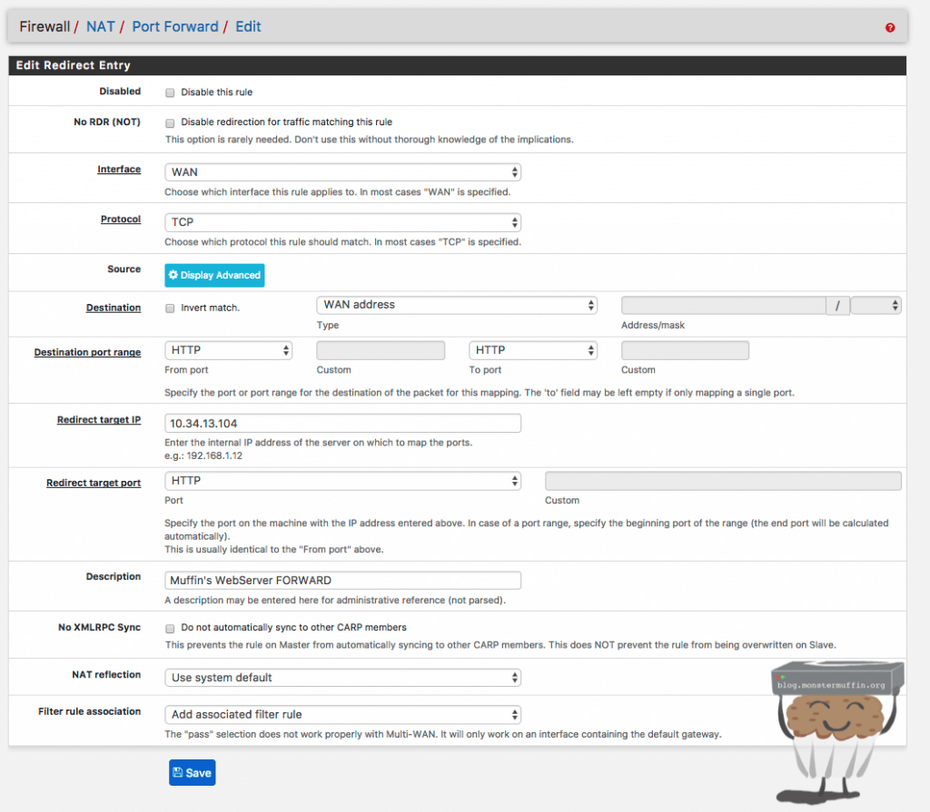The height and width of the screenshot is (812, 930).
Task: Save the redirect entry
Action: (192, 773)
